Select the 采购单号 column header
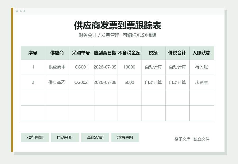 point(81,53)
